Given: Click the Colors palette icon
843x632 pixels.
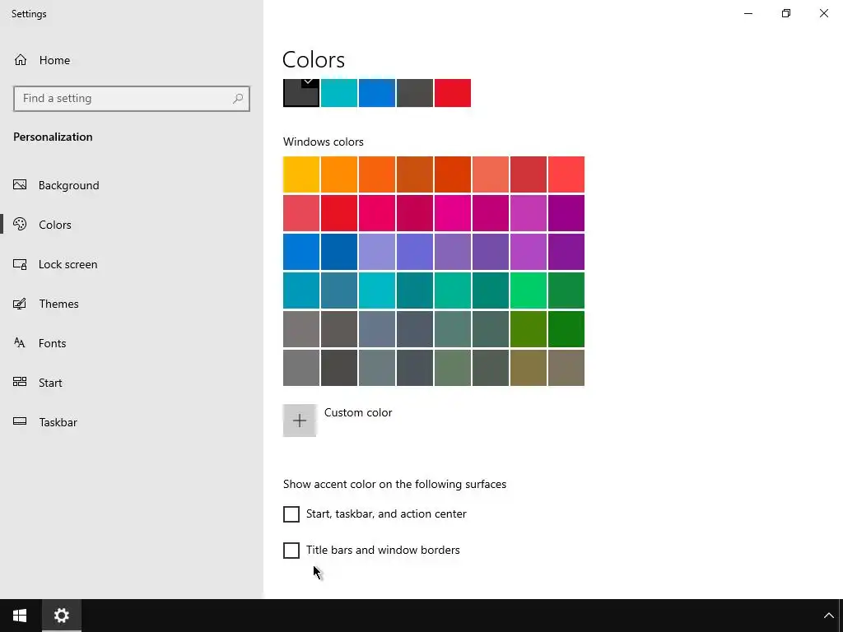Looking at the screenshot, I should (x=21, y=225).
